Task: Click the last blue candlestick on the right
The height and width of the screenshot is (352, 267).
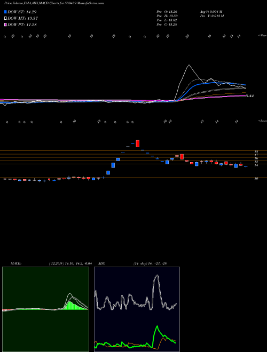Action: coord(246,166)
